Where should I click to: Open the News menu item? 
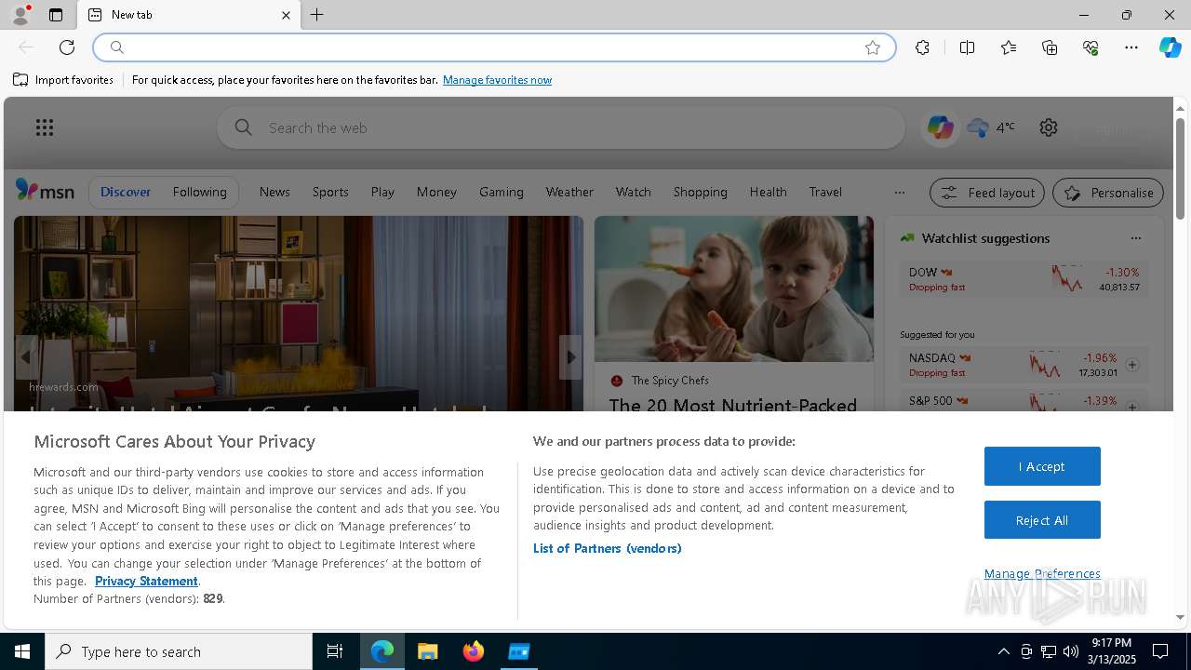tap(274, 192)
